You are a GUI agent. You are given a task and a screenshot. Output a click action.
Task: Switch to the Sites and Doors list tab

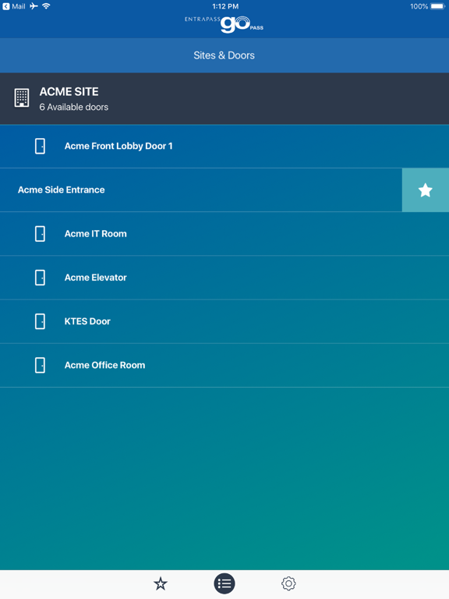[224, 583]
